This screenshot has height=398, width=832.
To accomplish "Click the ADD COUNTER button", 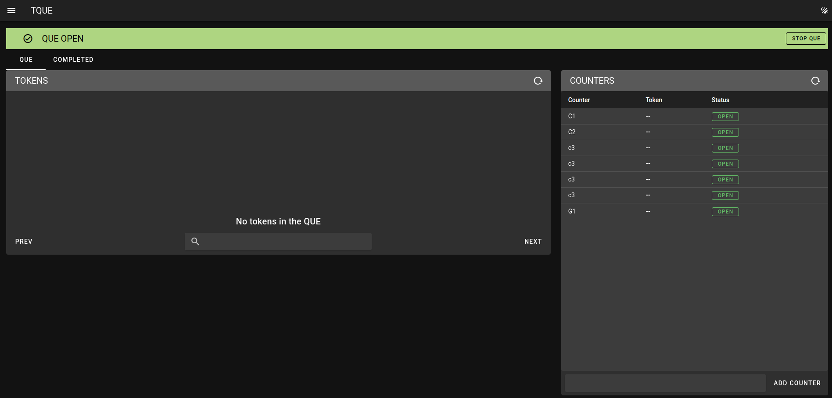I will [x=797, y=383].
